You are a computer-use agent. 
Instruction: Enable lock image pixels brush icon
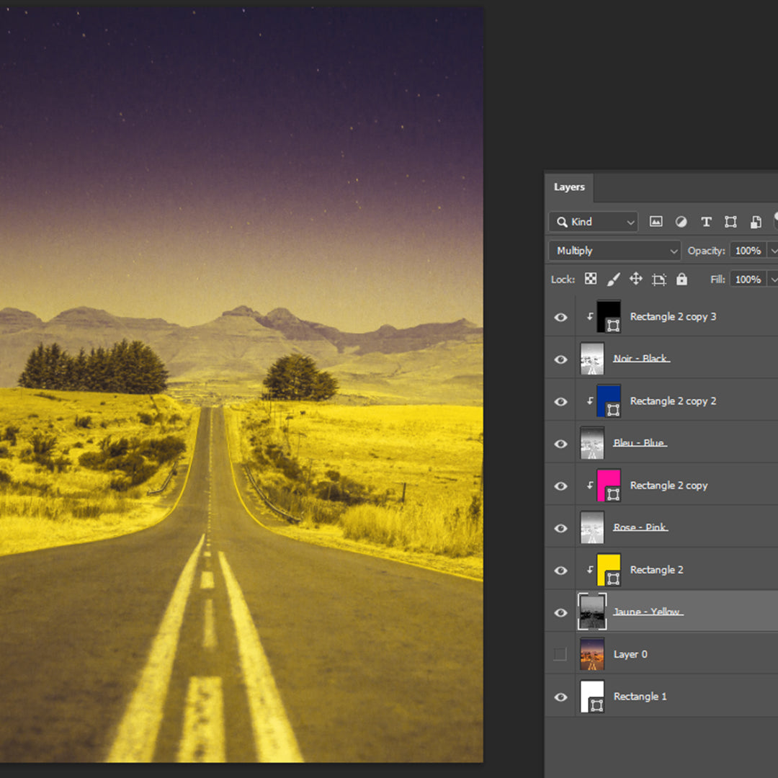(613, 280)
